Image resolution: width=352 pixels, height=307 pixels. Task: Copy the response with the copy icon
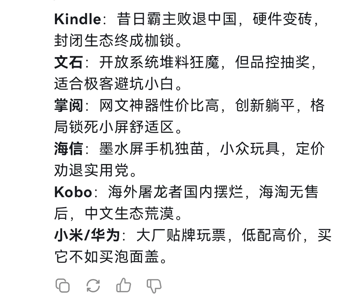(x=63, y=286)
